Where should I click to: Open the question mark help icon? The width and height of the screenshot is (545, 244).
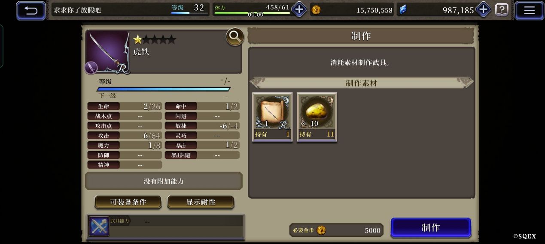click(x=502, y=10)
